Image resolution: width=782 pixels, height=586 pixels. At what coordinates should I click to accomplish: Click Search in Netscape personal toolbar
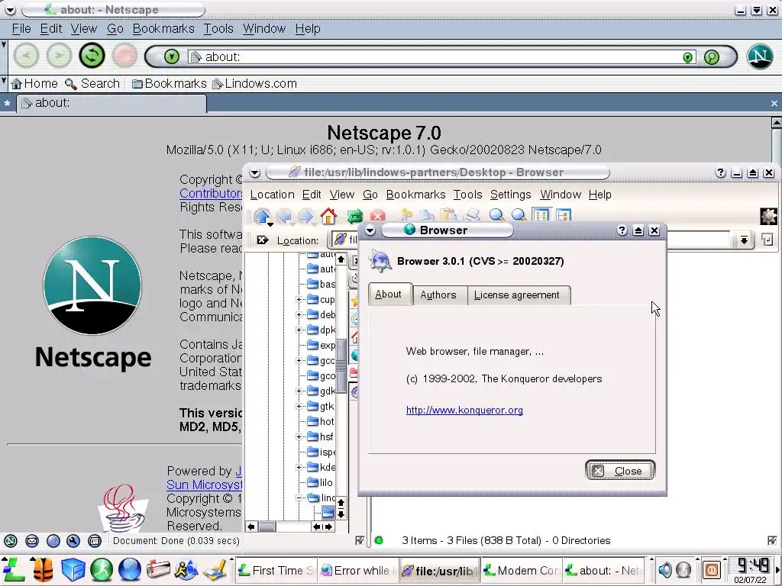point(92,84)
